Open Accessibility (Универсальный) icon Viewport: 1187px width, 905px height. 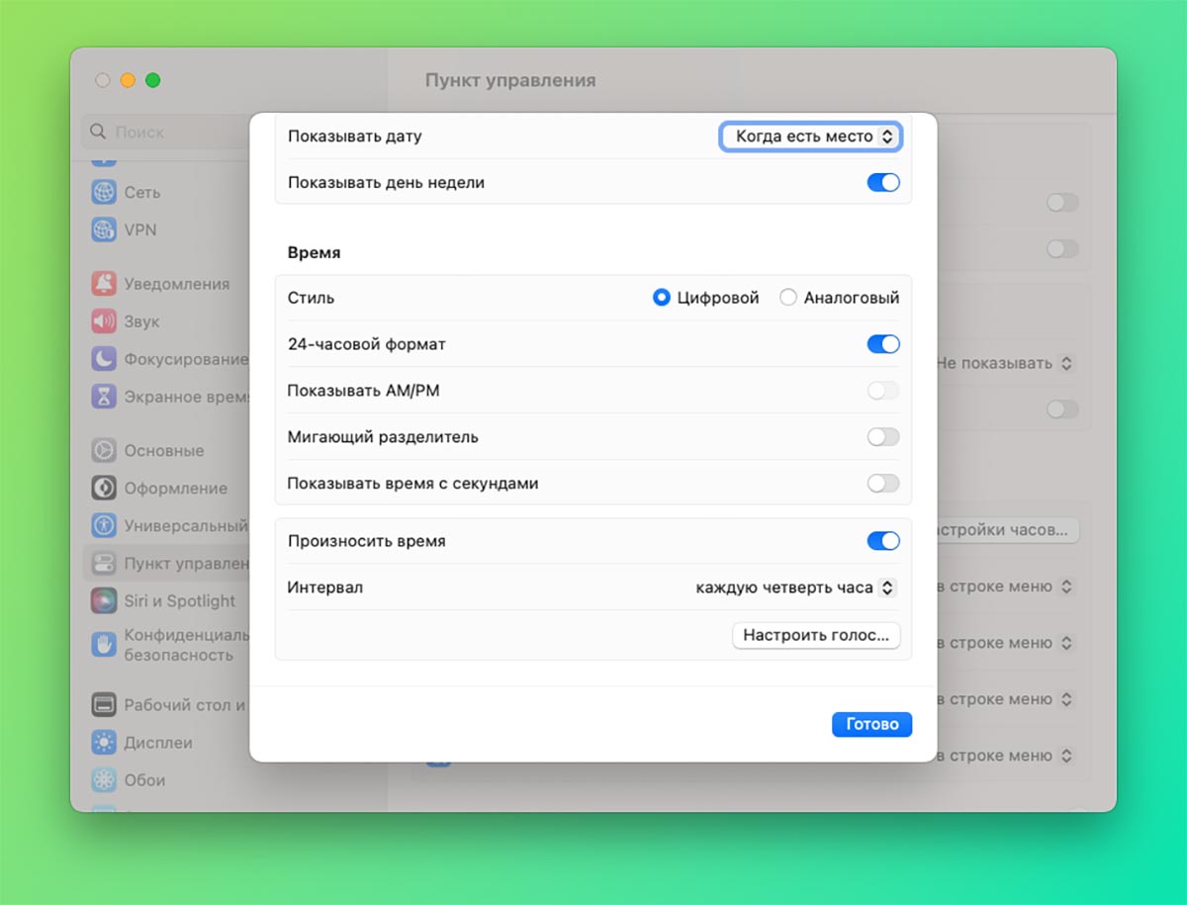click(x=104, y=525)
